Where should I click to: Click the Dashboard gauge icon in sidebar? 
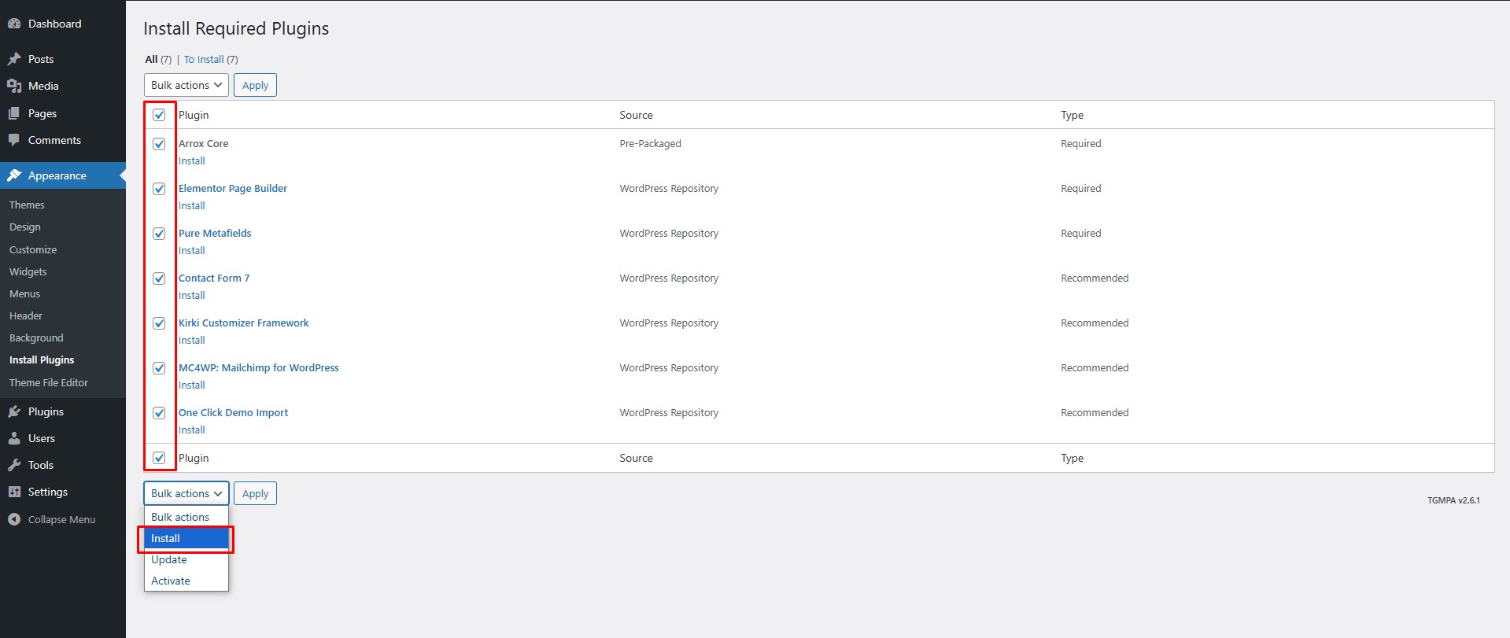(x=14, y=24)
